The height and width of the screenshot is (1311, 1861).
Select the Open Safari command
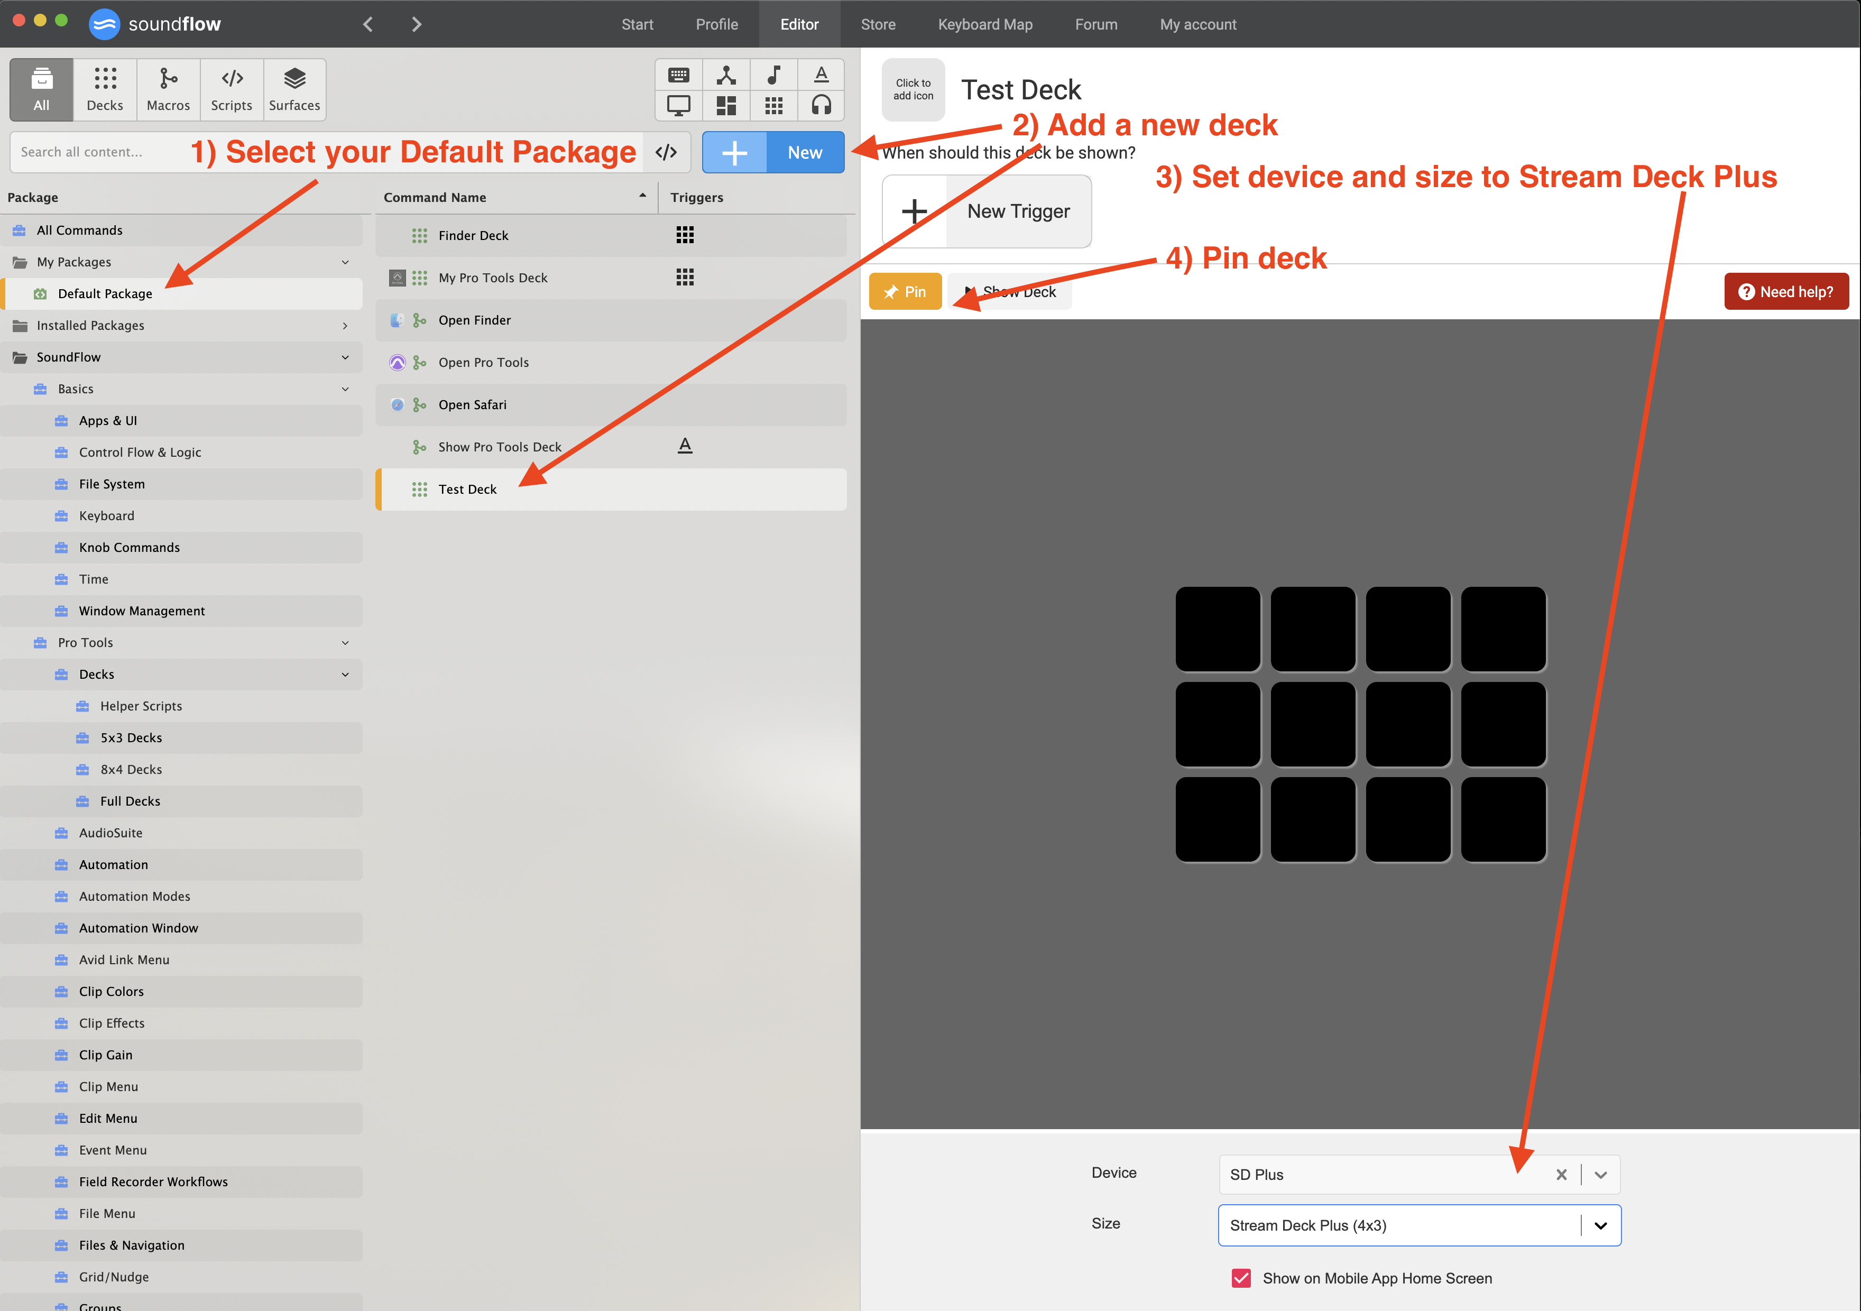tap(611, 404)
